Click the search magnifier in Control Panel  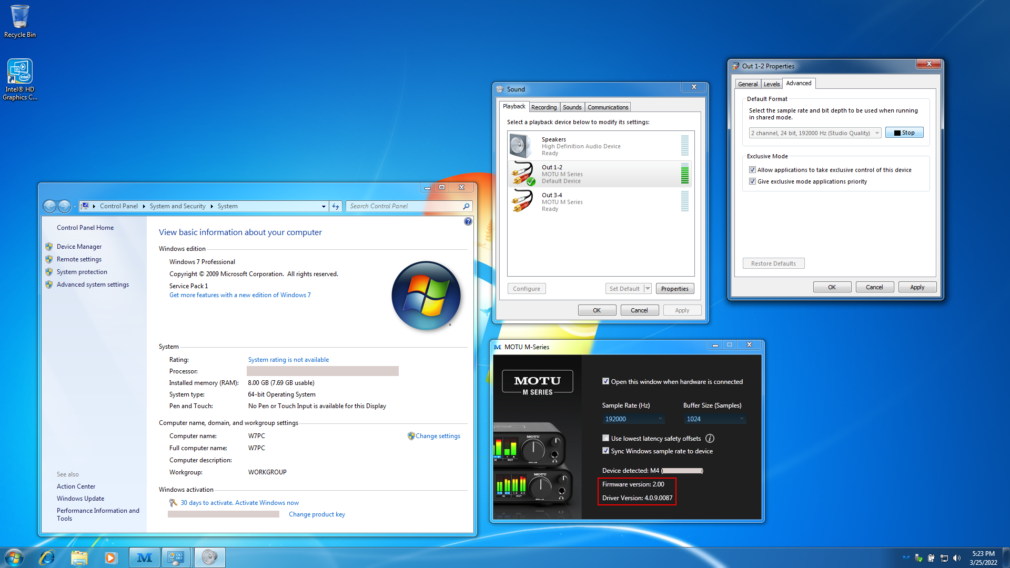click(x=466, y=206)
